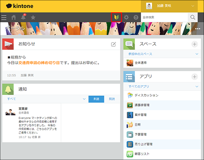Click the 売り上げ管理 calculator icon
Screen dimensions: 204x160
point(130,144)
